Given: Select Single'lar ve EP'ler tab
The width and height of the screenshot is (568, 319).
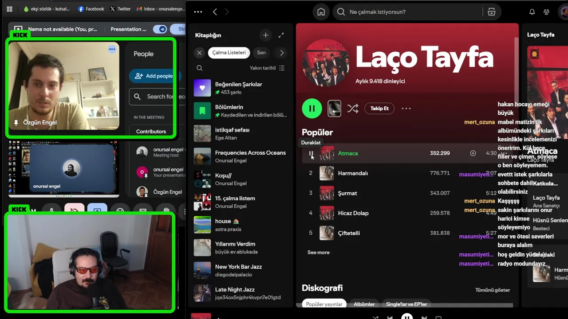Looking at the screenshot, I should 406,304.
